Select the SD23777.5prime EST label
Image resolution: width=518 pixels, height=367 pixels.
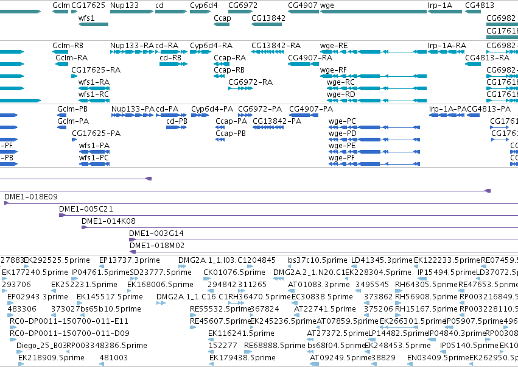coord(161,273)
